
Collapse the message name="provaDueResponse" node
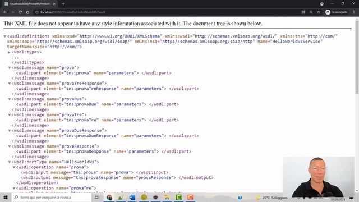point(10,131)
